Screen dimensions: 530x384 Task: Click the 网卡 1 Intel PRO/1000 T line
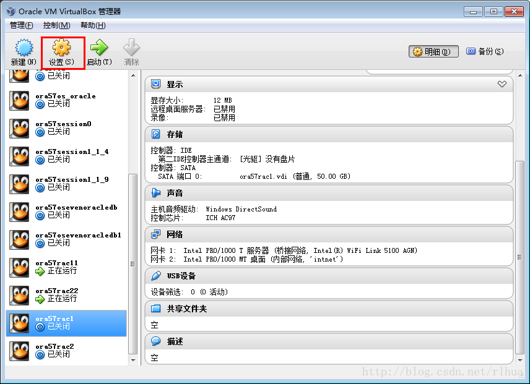coord(284,250)
